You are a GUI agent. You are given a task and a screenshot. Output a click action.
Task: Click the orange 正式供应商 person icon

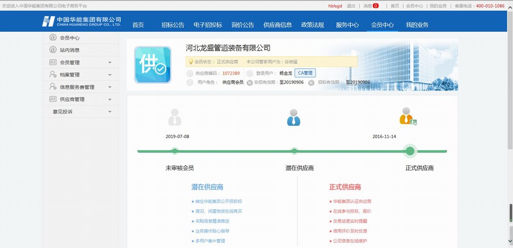(408, 116)
